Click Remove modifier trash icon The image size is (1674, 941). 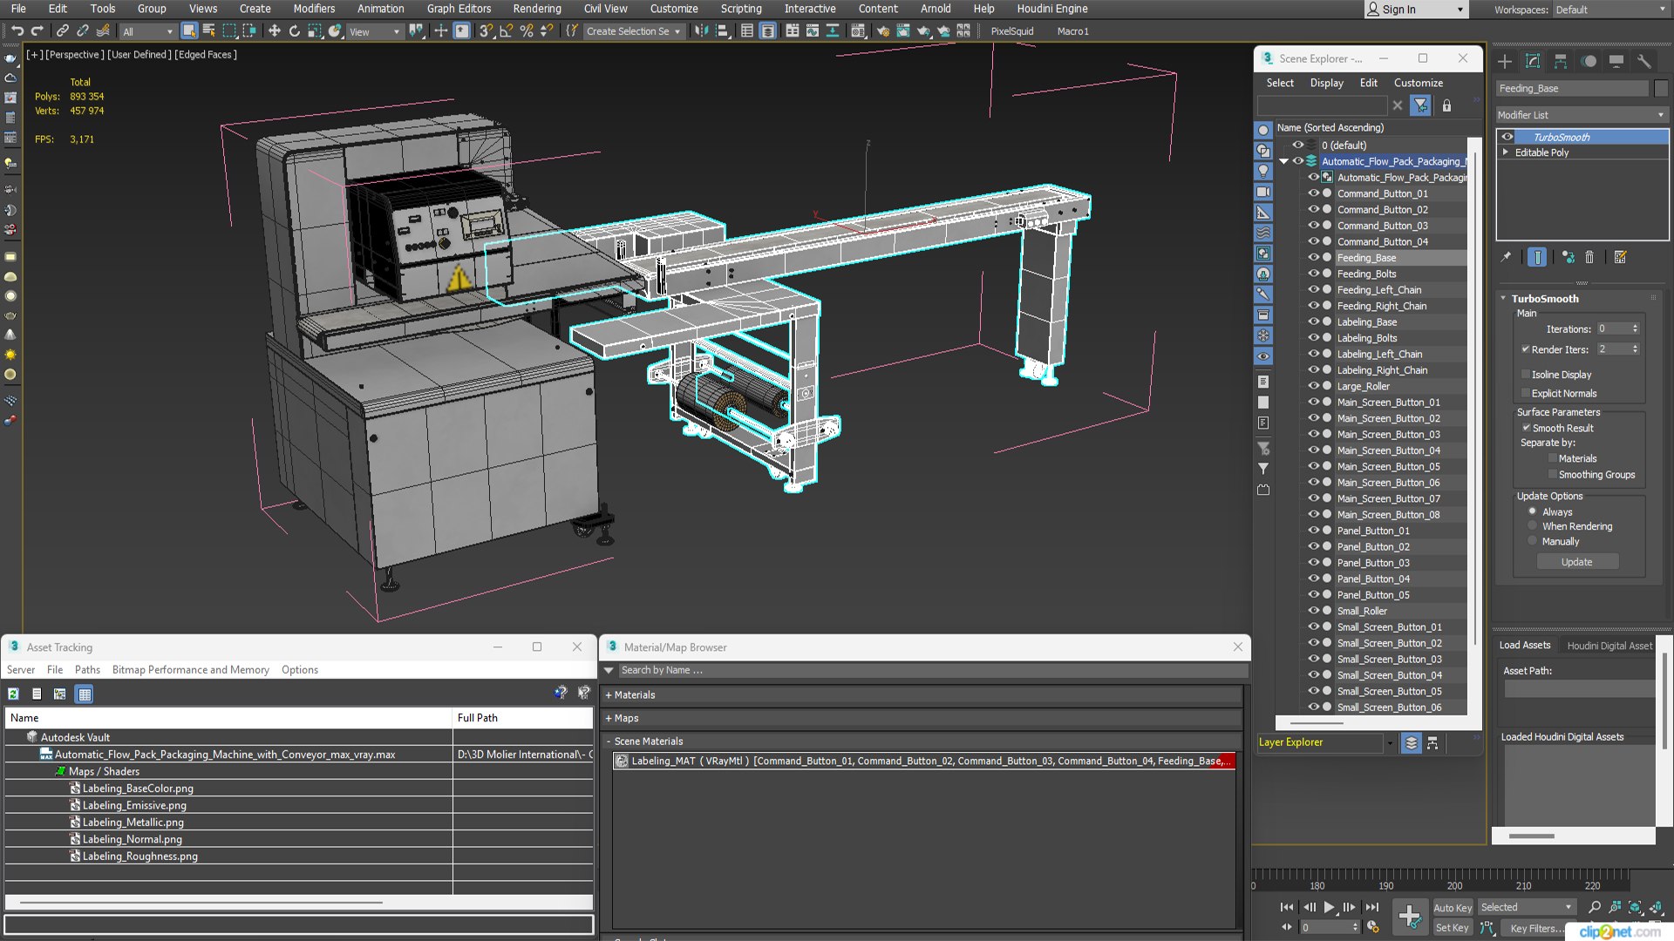point(1589,257)
